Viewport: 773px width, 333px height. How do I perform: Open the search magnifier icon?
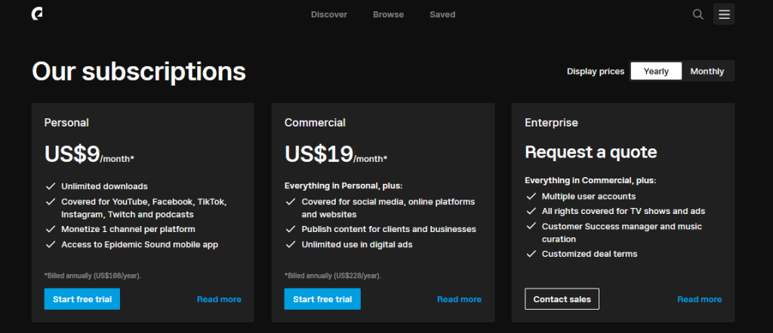(x=698, y=14)
